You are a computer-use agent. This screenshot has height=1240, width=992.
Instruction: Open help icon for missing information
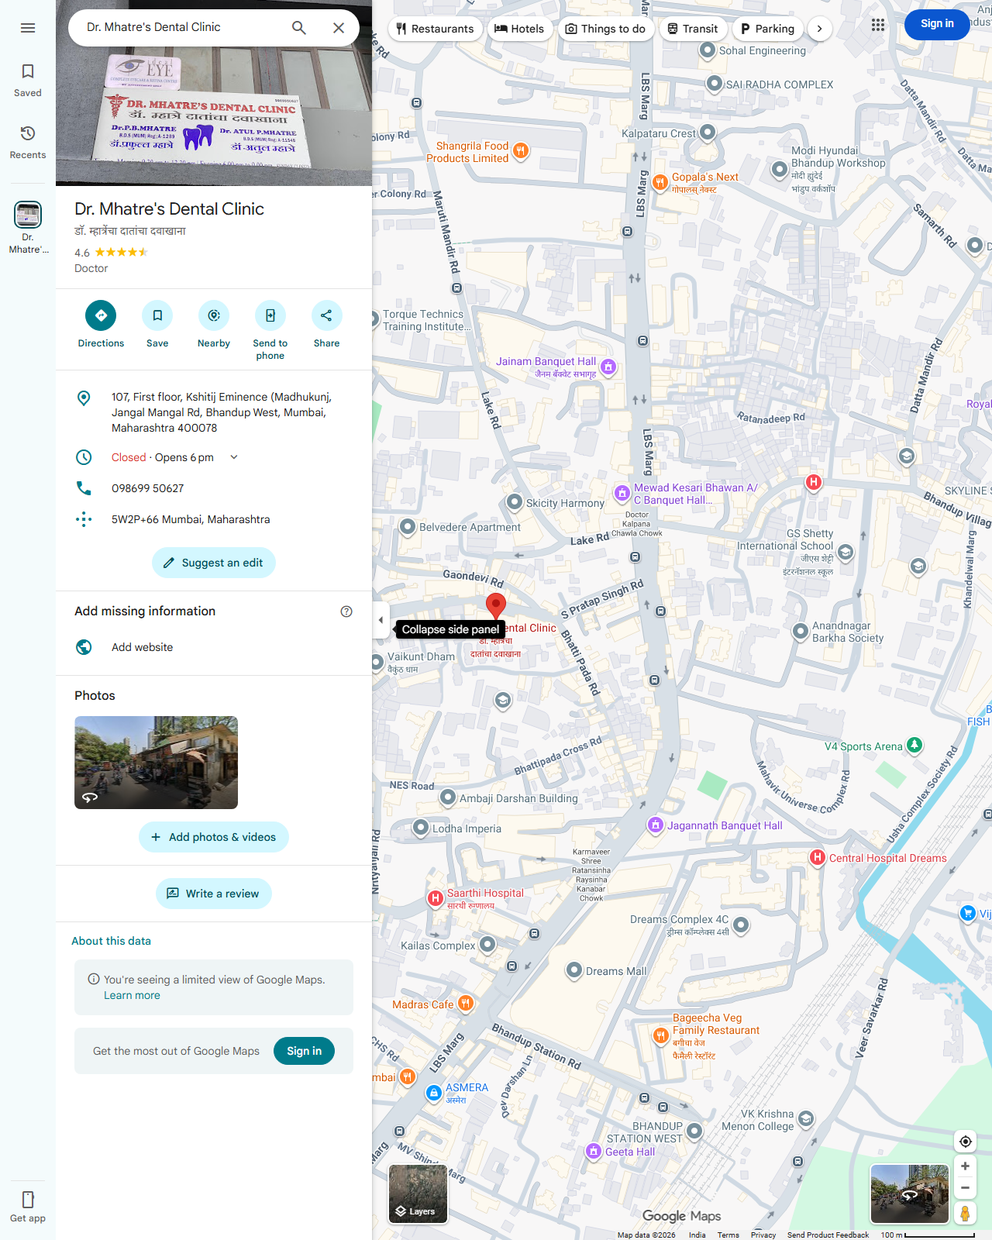(346, 611)
